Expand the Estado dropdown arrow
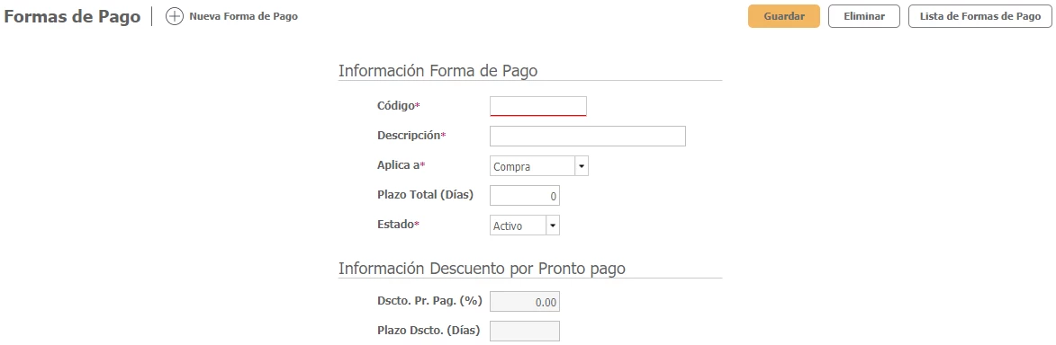Screen dimensions: 1056x345 553,226
